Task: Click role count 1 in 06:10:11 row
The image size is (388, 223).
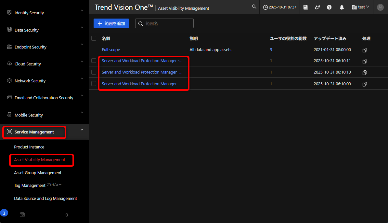Action: (x=271, y=61)
